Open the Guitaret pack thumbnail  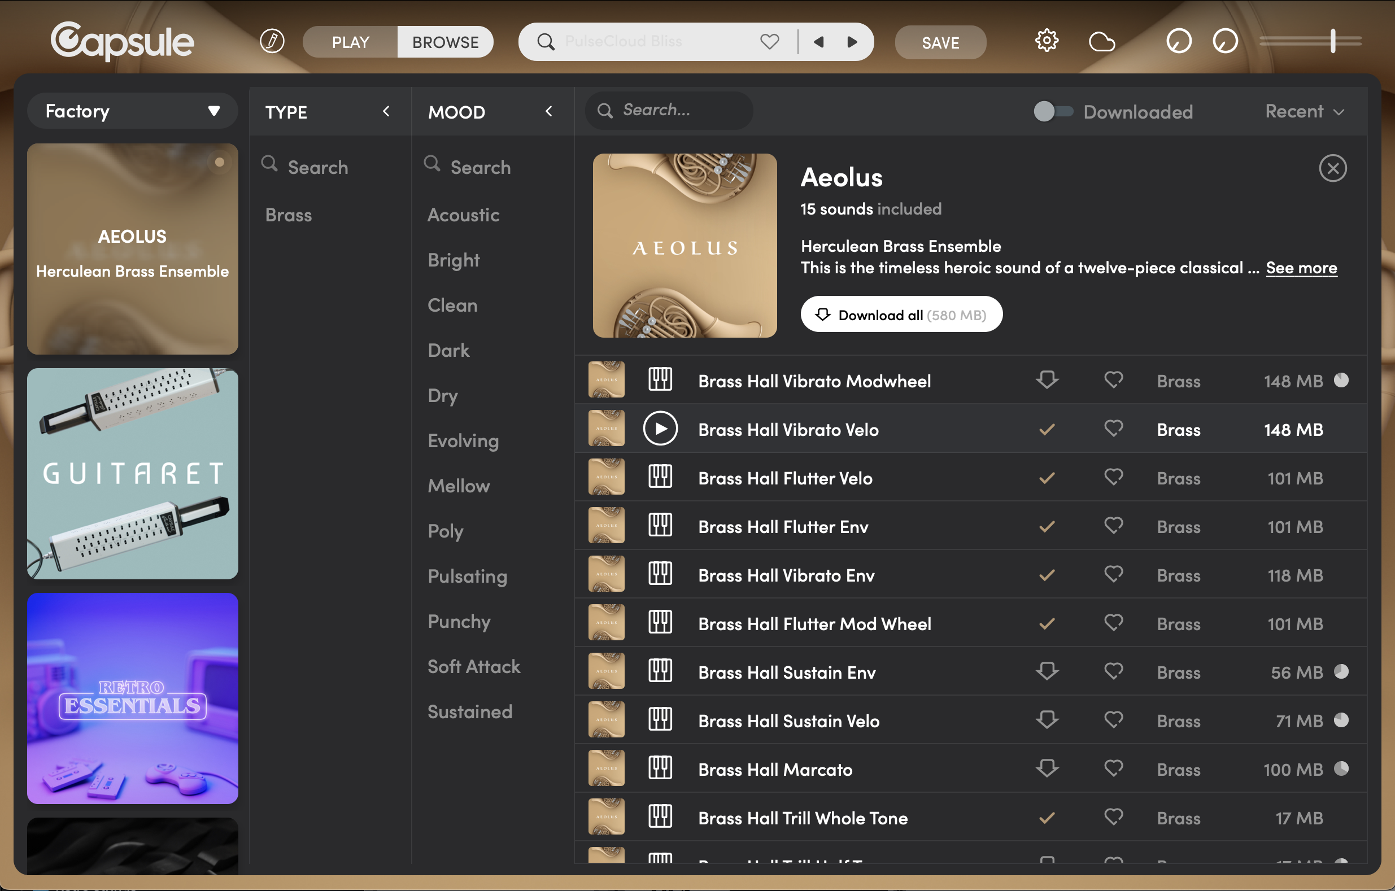point(133,474)
